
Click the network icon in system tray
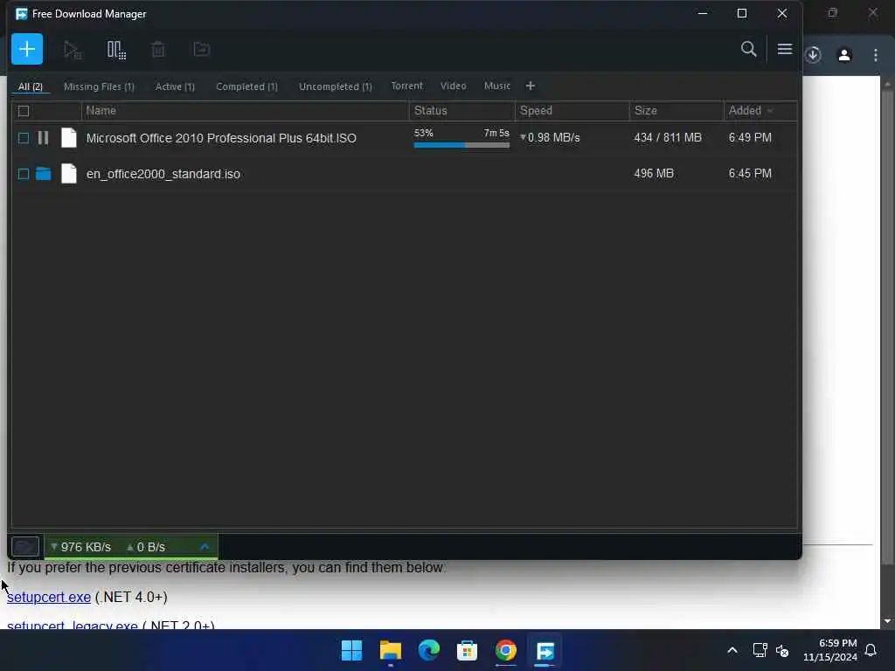(760, 650)
